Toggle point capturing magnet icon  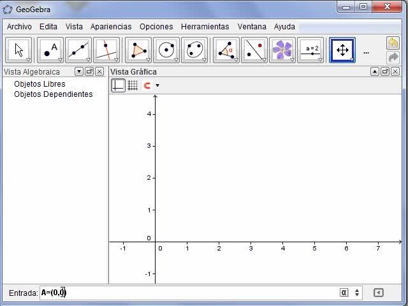(x=147, y=85)
